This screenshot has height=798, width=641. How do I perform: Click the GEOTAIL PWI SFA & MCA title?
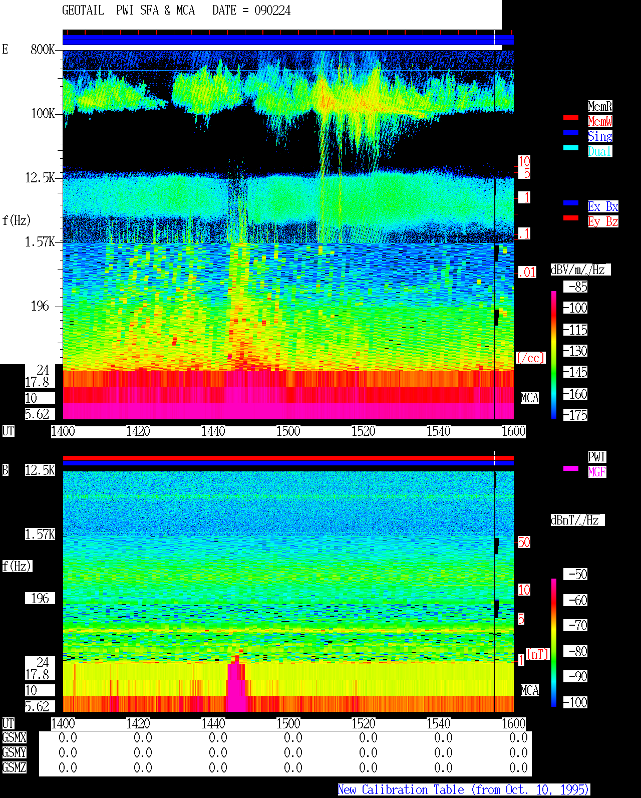(129, 11)
